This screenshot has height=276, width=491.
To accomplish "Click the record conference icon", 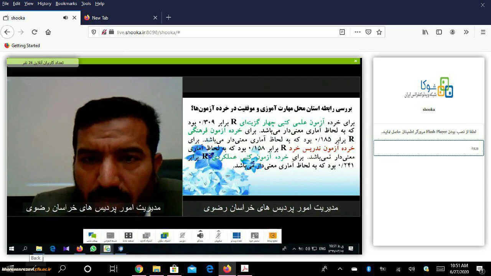I will [110, 236].
